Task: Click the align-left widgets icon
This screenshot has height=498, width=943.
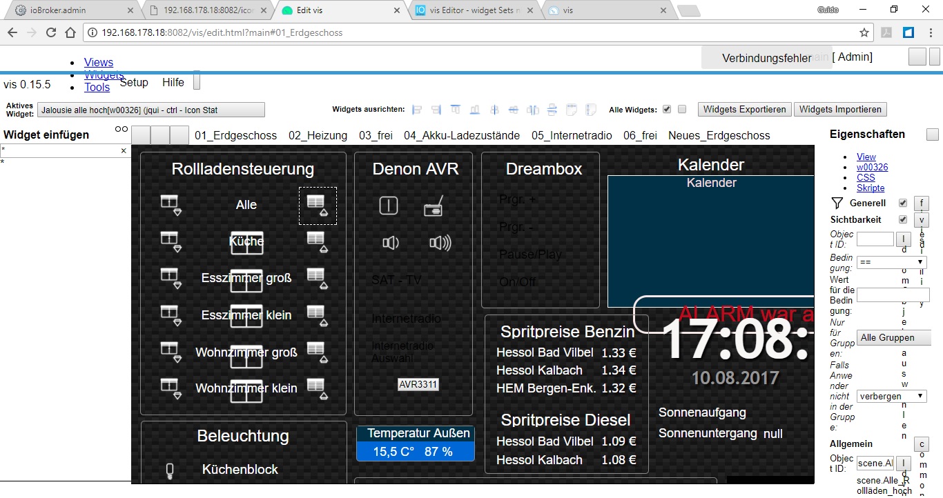Action: coord(417,110)
